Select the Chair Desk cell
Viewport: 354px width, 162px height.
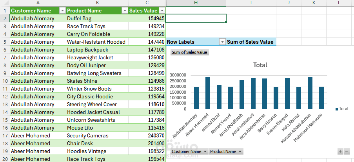click(x=97, y=143)
